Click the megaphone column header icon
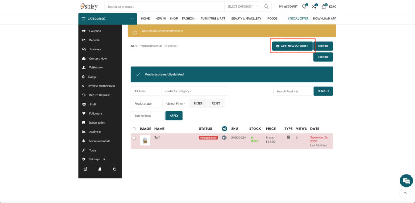 click(x=225, y=128)
